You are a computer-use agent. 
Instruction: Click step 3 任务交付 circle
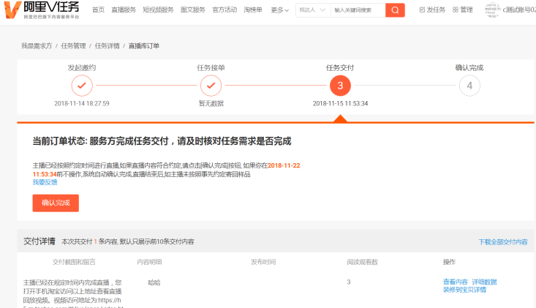pos(340,86)
